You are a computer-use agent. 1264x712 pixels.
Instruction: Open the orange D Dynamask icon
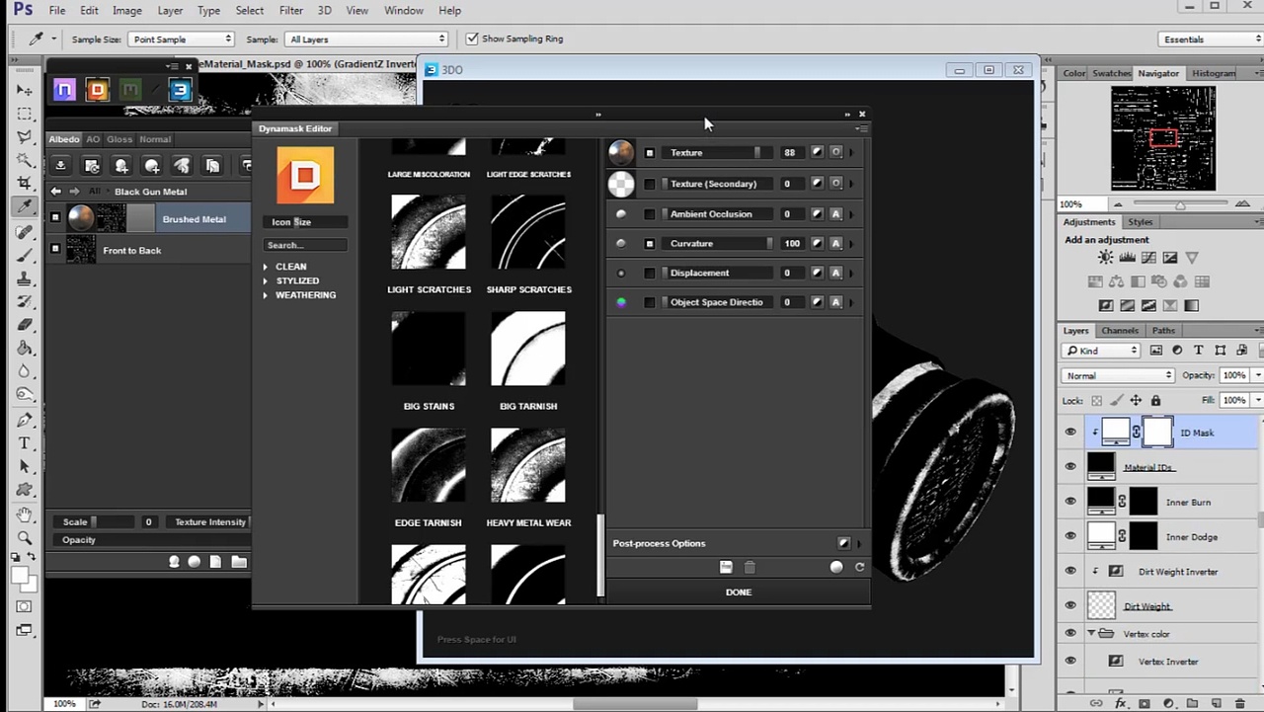(x=97, y=90)
